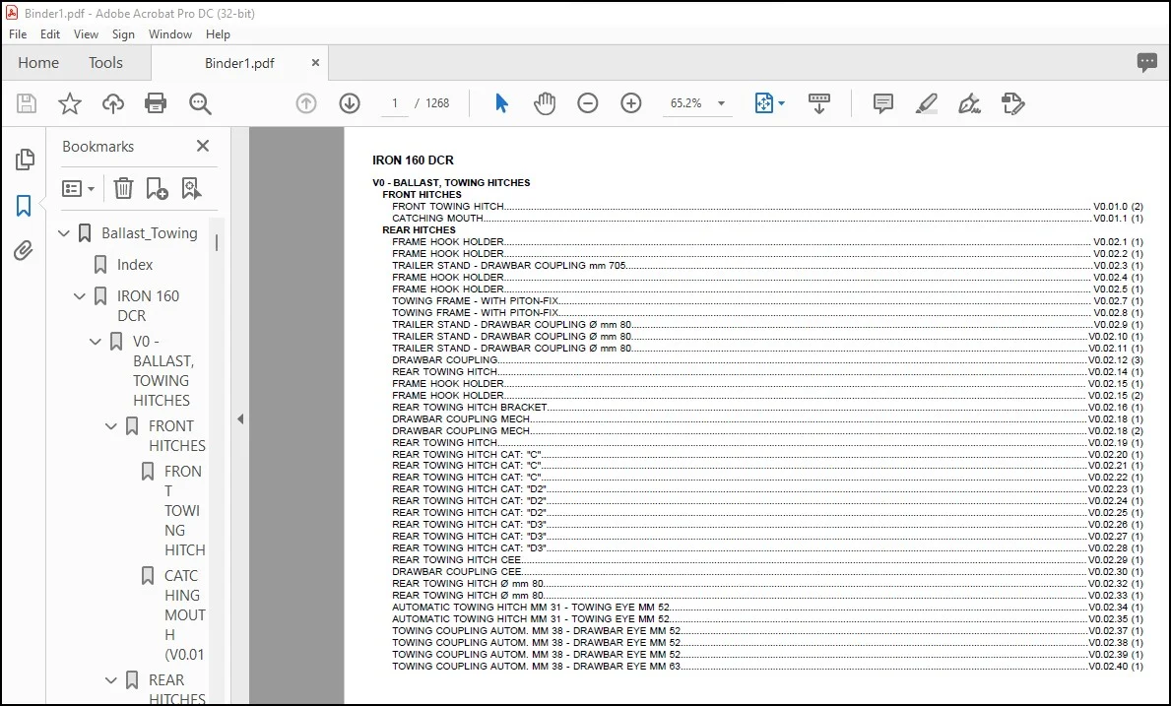Click the bookmarks panel scrollbar
This screenshot has width=1171, height=706.
[217, 242]
